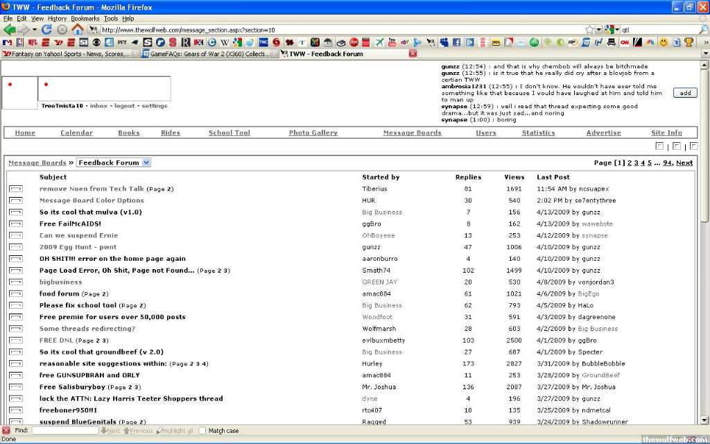The width and height of the screenshot is (710, 444).
Task: Open the Bookmarks menu
Action: [85, 19]
